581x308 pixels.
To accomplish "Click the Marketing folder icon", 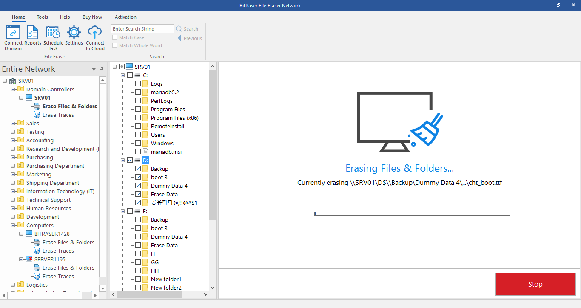I will pos(21,174).
